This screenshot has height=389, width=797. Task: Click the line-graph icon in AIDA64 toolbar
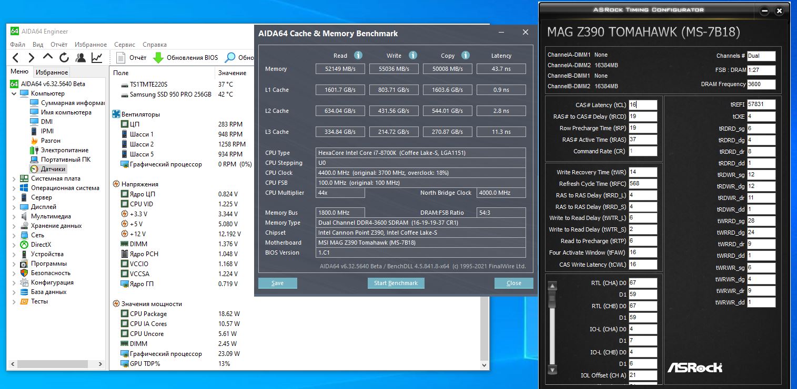97,57
